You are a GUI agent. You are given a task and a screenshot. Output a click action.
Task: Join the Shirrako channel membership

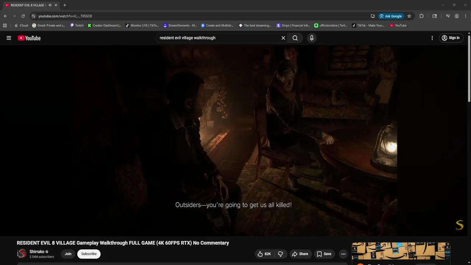pos(68,254)
